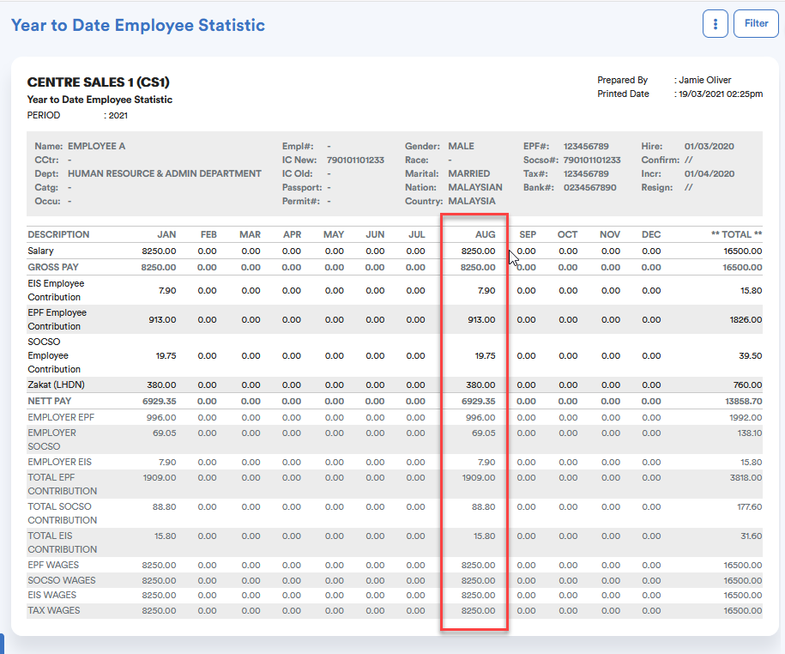Image resolution: width=785 pixels, height=654 pixels.
Task: Click the SOCSO Employee Contribution total 39.50
Action: point(751,355)
